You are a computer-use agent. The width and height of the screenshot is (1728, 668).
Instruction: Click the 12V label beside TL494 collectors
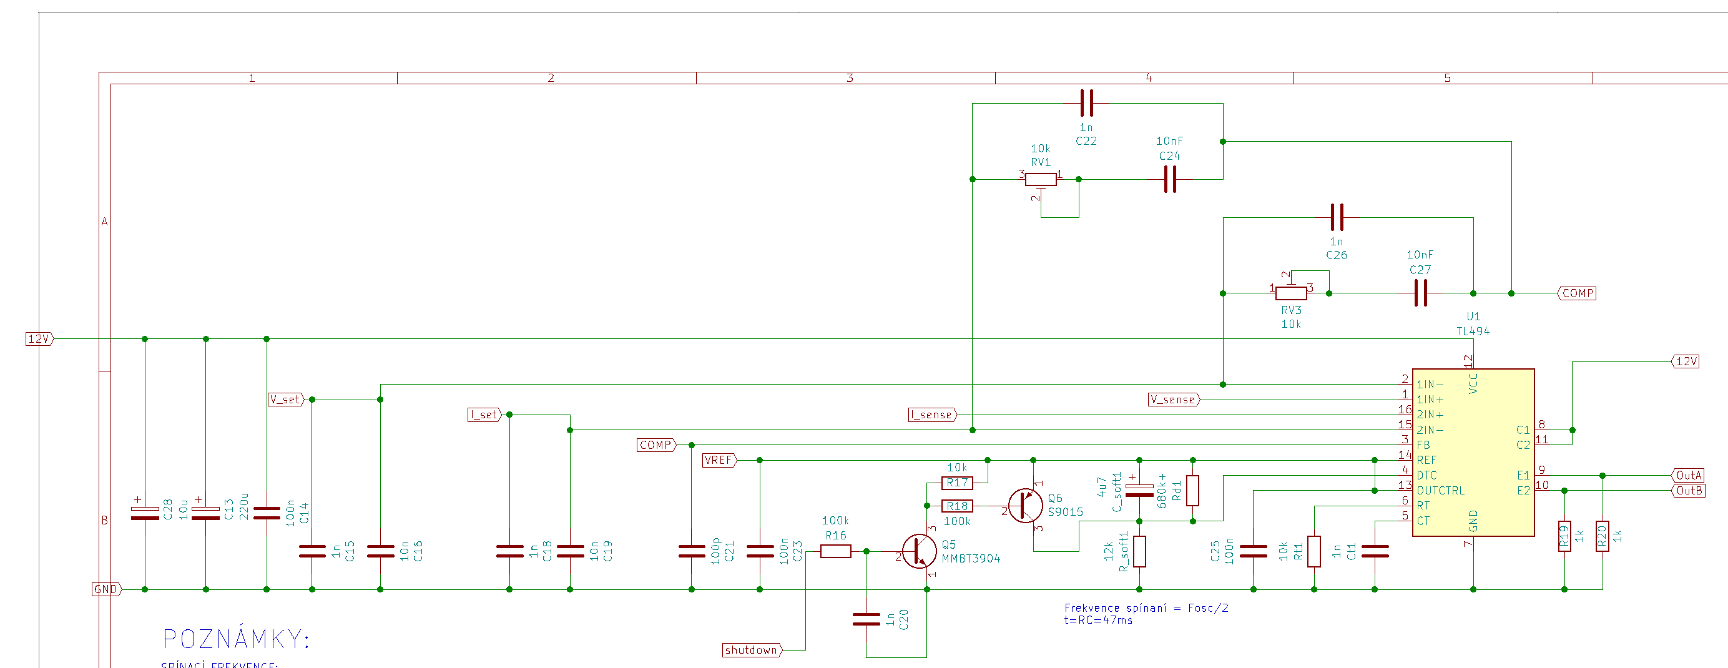[x=1685, y=361]
